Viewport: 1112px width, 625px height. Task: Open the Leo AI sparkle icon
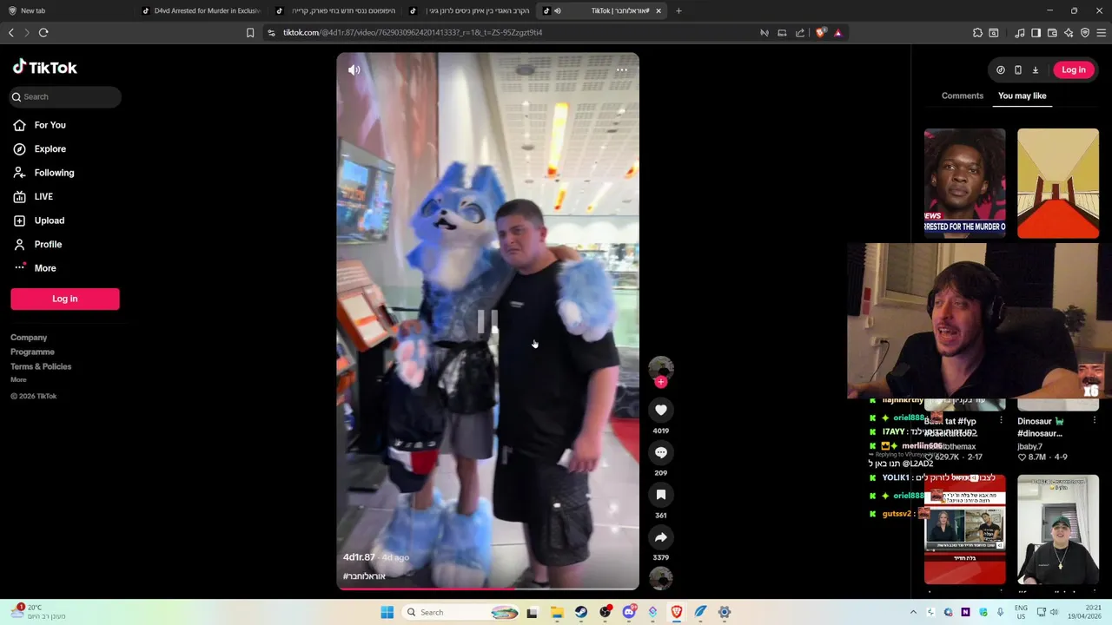(1069, 32)
